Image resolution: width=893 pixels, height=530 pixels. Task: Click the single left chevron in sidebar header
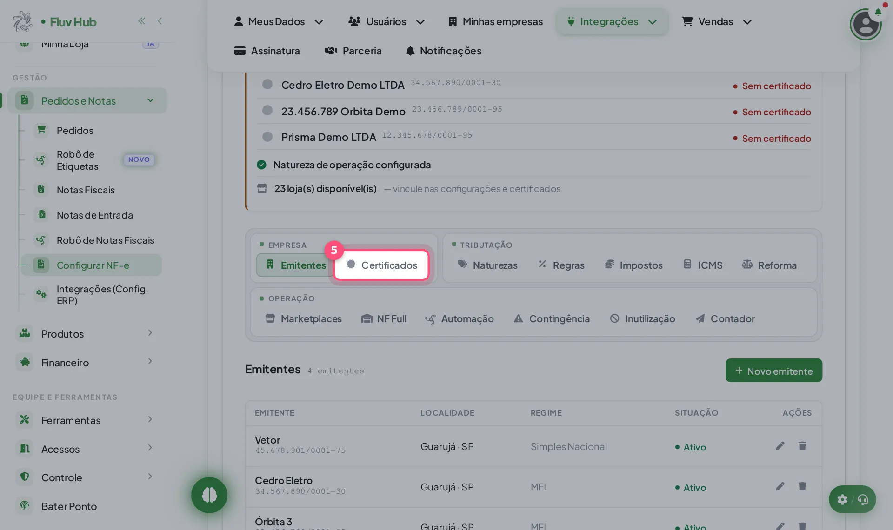point(160,21)
